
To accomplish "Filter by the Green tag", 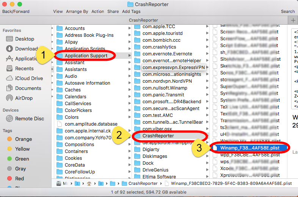I will pyautogui.click(x=22, y=159).
